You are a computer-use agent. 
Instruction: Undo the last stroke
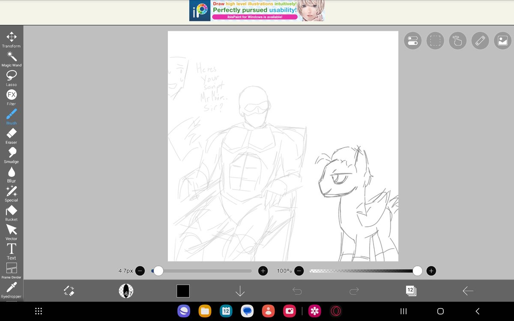point(297,291)
